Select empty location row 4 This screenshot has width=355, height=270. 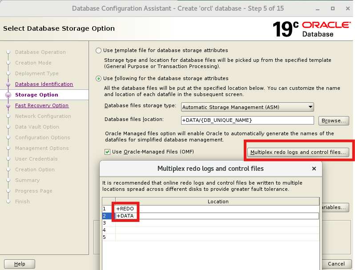click(217, 230)
